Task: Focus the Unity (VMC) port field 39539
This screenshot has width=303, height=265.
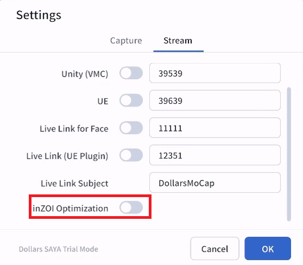Action: point(215,73)
